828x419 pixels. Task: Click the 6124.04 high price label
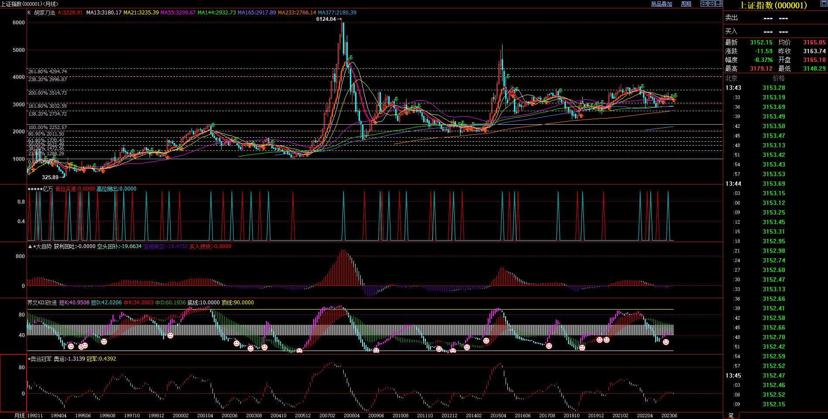pos(326,19)
